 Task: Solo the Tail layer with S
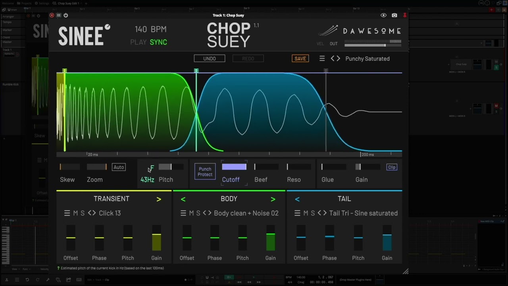tap(313, 213)
